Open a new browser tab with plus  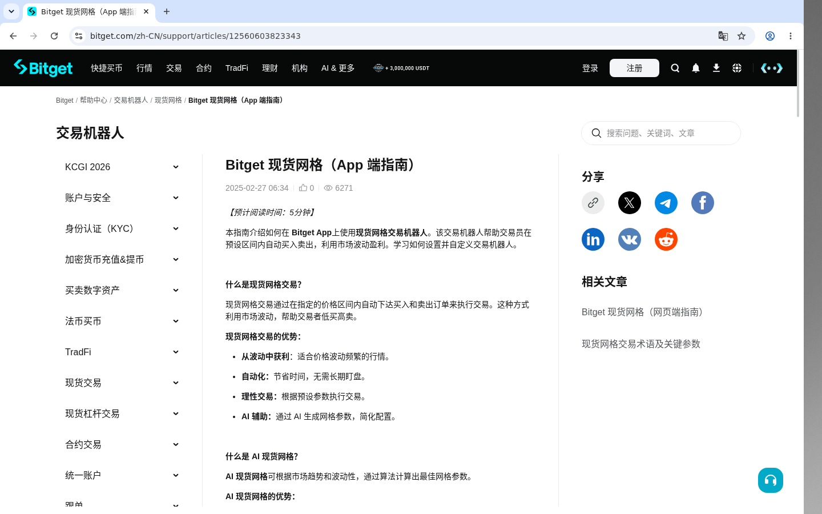coord(167,11)
